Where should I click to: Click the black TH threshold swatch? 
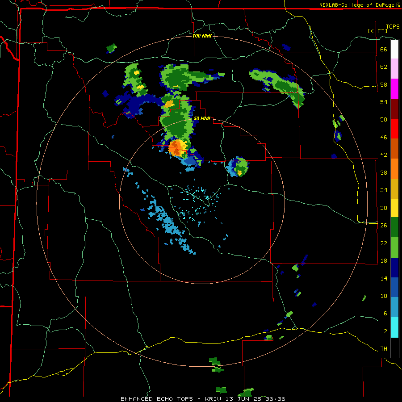pyautogui.click(x=394, y=348)
